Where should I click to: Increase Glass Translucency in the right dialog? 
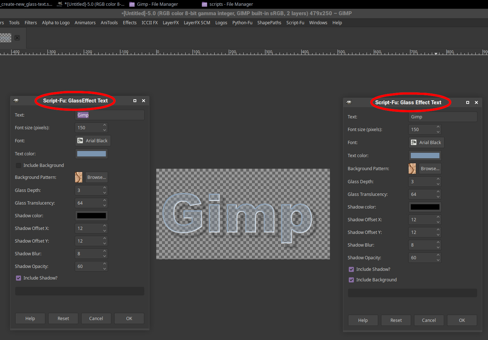coord(438,192)
